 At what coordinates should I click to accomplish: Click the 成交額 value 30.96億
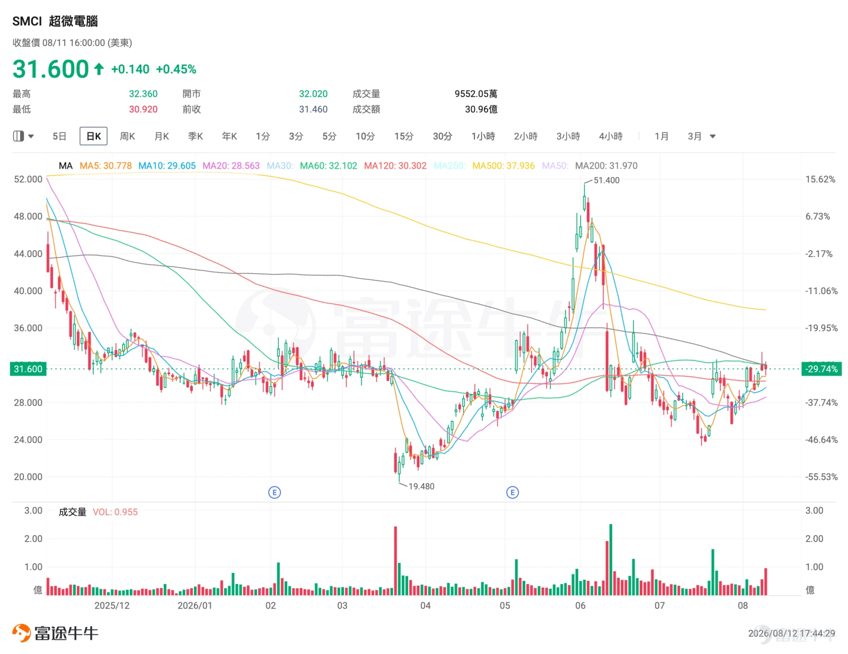coord(481,109)
